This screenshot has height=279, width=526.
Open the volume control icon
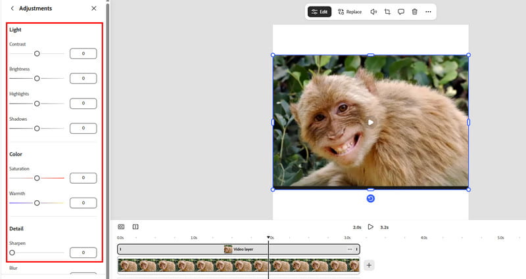click(373, 12)
